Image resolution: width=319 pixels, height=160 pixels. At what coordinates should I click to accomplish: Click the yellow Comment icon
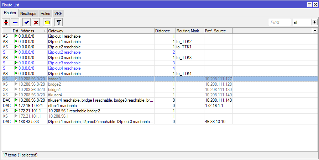click(47, 22)
